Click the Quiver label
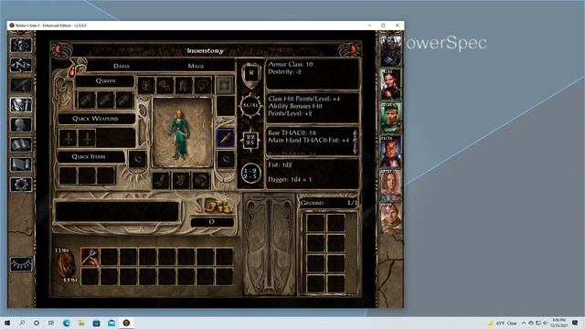 [105, 81]
